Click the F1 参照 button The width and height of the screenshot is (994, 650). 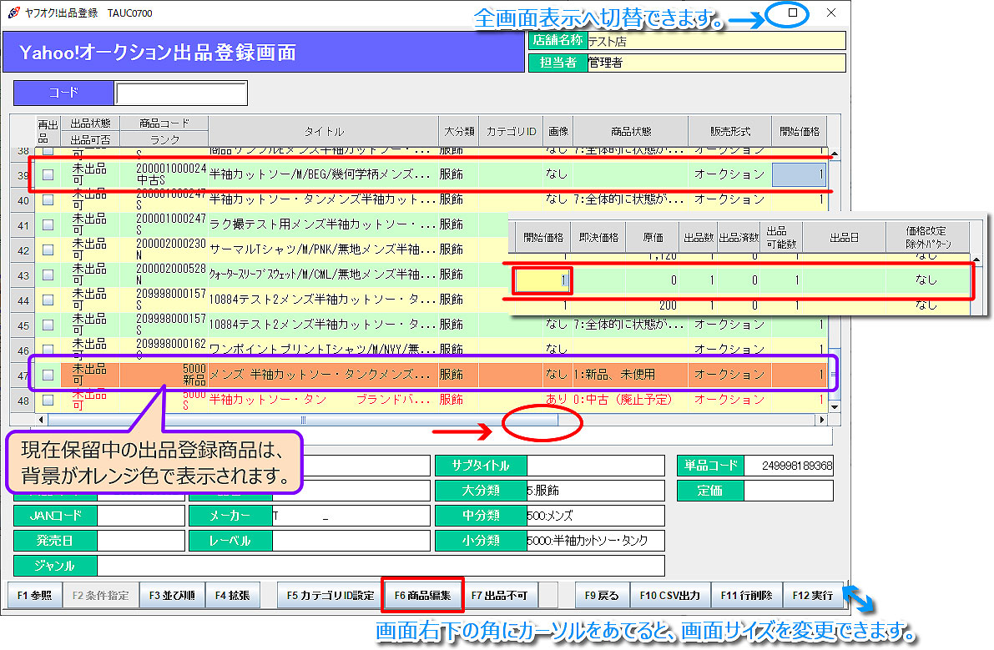click(x=35, y=596)
